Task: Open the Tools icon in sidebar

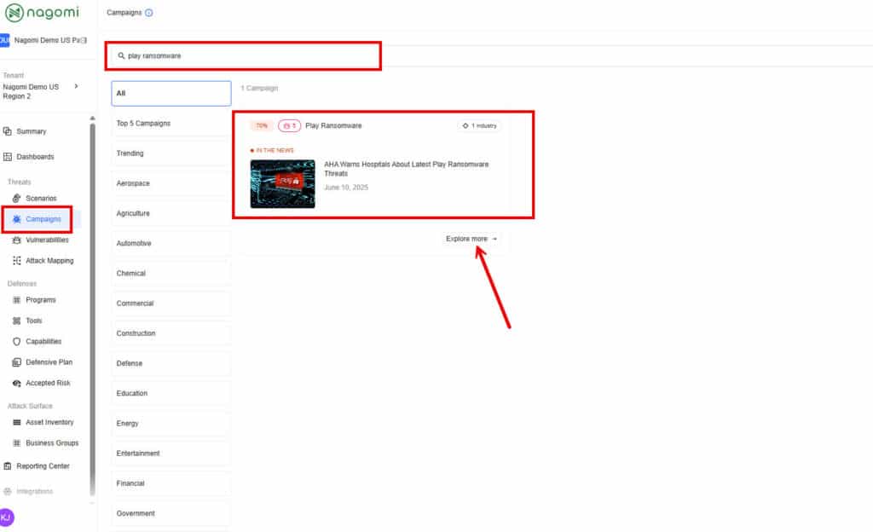Action: point(17,321)
